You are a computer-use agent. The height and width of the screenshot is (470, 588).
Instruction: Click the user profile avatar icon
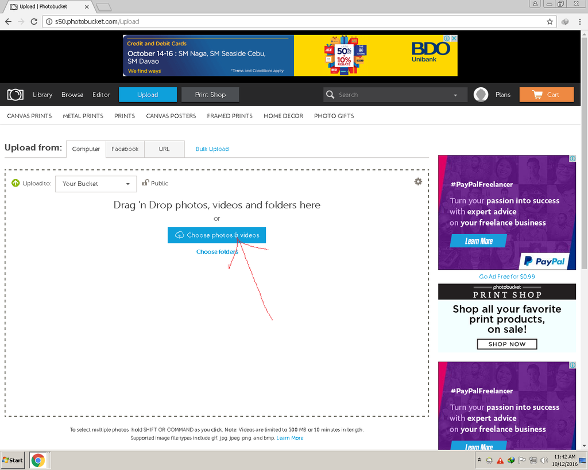click(x=481, y=95)
